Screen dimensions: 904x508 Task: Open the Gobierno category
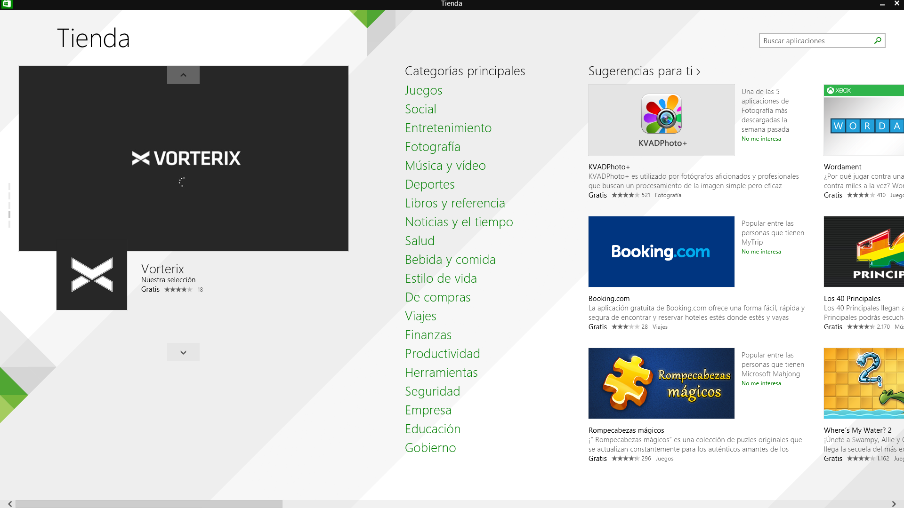coord(430,448)
